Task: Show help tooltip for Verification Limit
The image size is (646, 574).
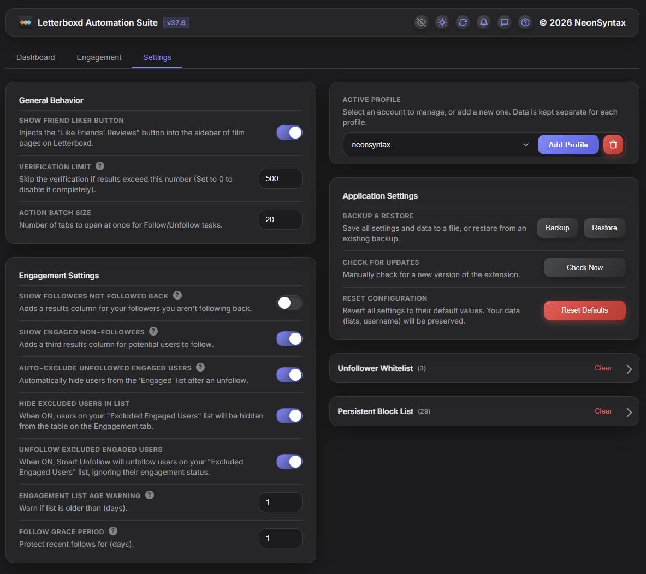Action: click(x=100, y=166)
